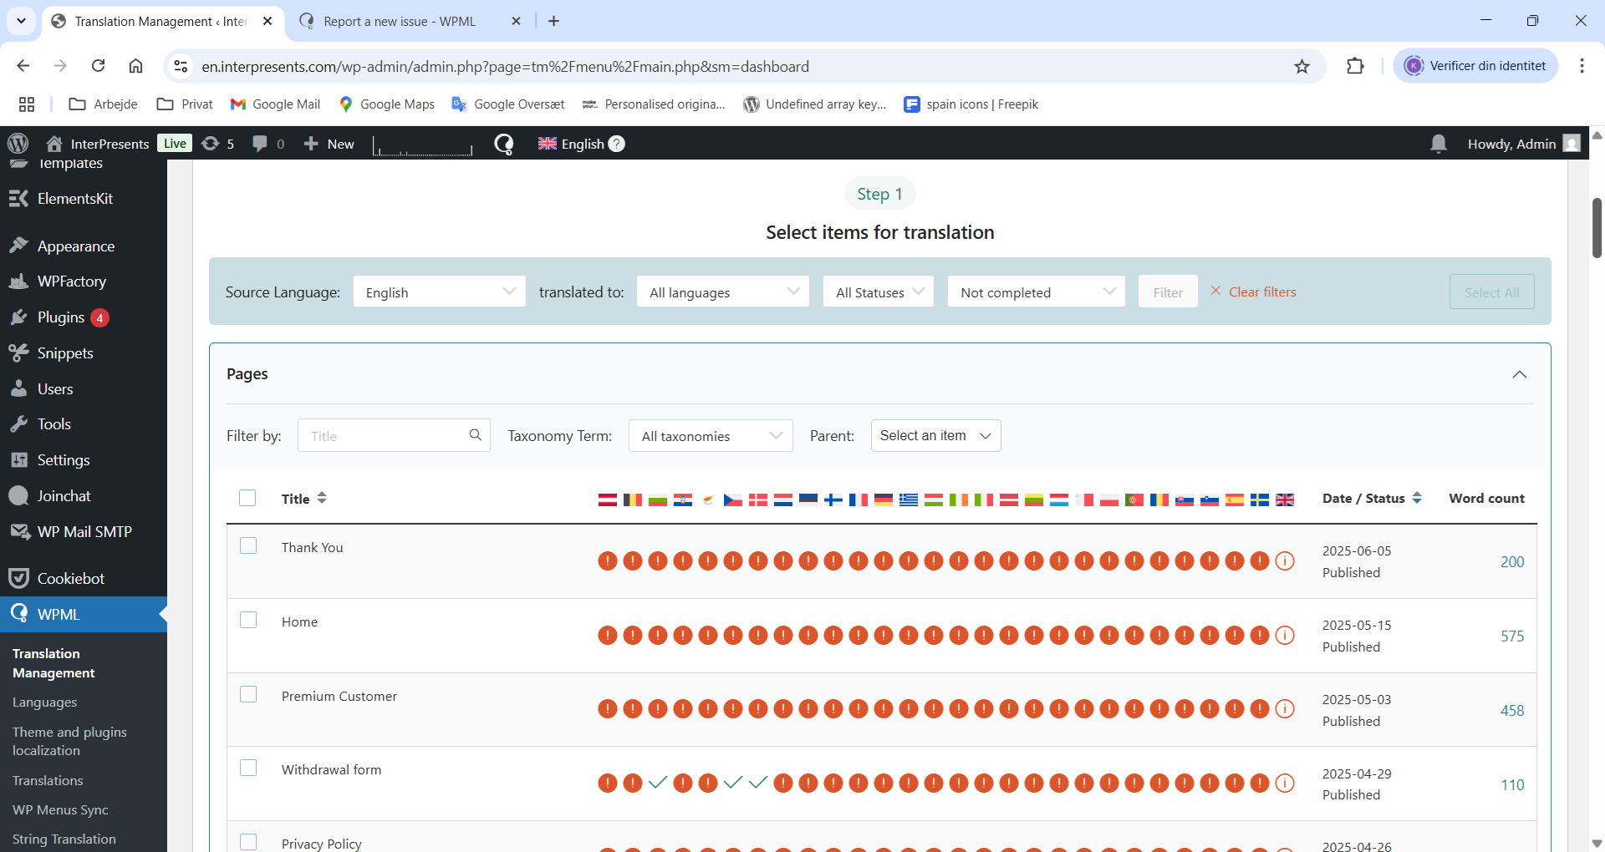This screenshot has width=1605, height=852.
Task: Open the All Statuses dropdown
Action: pyautogui.click(x=879, y=292)
